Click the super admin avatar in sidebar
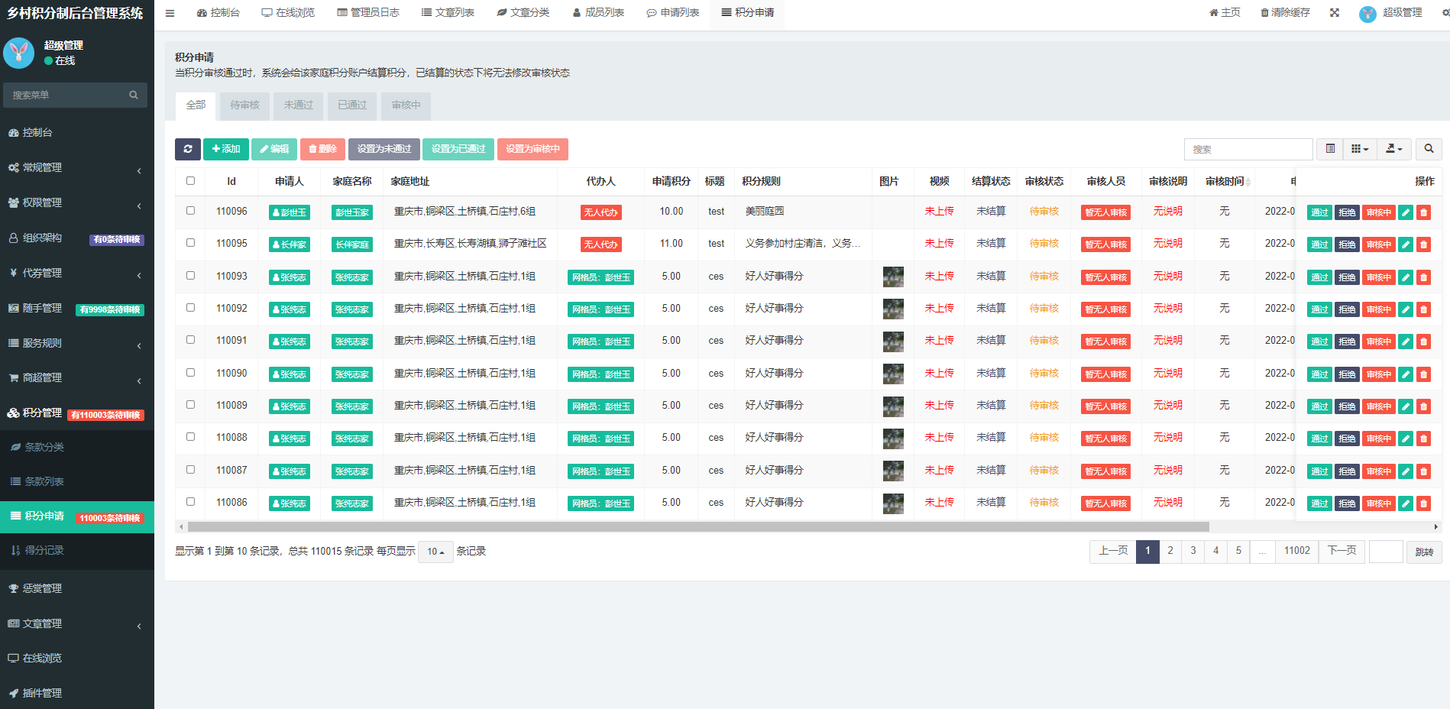Screen dimensions: 1450x709 tap(19, 53)
